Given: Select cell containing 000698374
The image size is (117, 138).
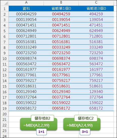Looking at the screenshot, I should coord(26,58).
